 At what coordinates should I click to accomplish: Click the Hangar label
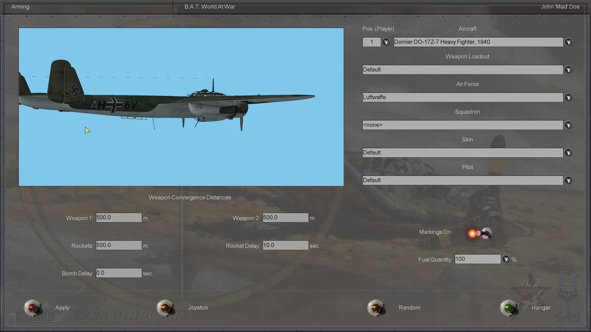[541, 308]
